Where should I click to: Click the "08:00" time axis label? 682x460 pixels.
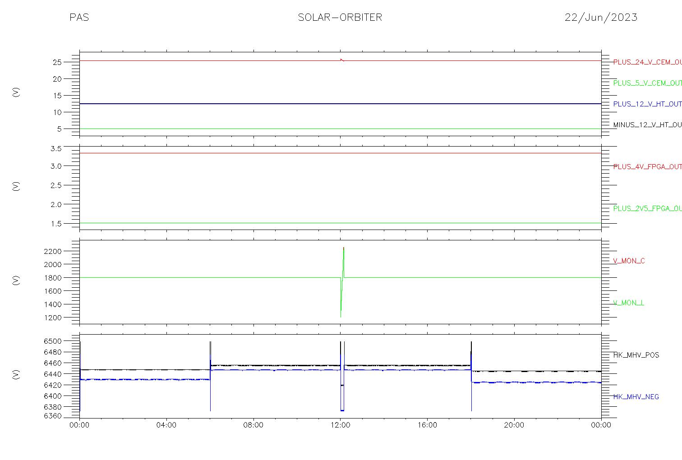pyautogui.click(x=253, y=425)
